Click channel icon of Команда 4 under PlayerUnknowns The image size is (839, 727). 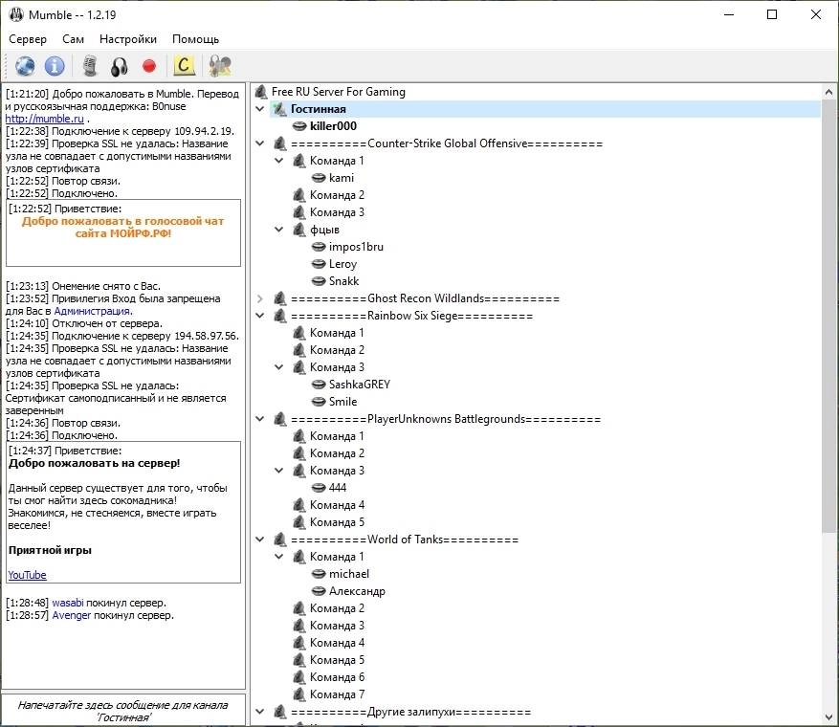(299, 505)
